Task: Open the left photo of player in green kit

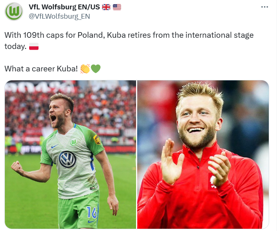Action: tap(70, 154)
